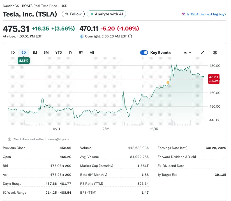The height and width of the screenshot is (201, 231).
Task: Click the chart-disclaimer info icon
Action: point(10,139)
